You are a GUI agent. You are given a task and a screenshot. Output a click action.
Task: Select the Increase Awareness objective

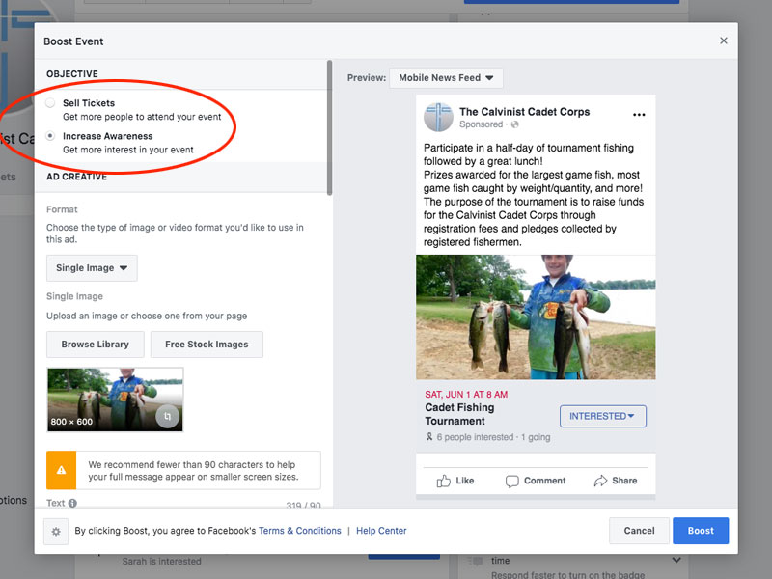tap(50, 136)
